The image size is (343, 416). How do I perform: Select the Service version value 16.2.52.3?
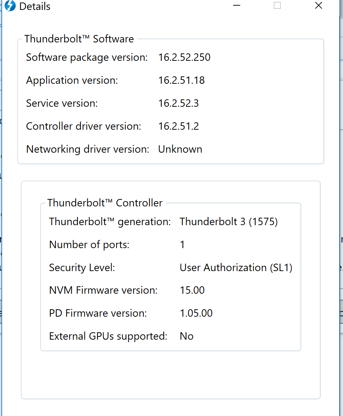tap(178, 103)
